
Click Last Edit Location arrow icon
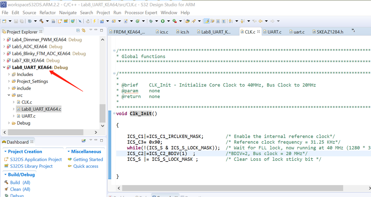(255, 21)
